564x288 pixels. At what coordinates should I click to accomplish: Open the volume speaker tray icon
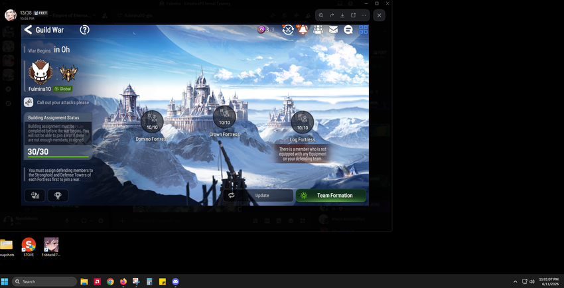pos(532,281)
